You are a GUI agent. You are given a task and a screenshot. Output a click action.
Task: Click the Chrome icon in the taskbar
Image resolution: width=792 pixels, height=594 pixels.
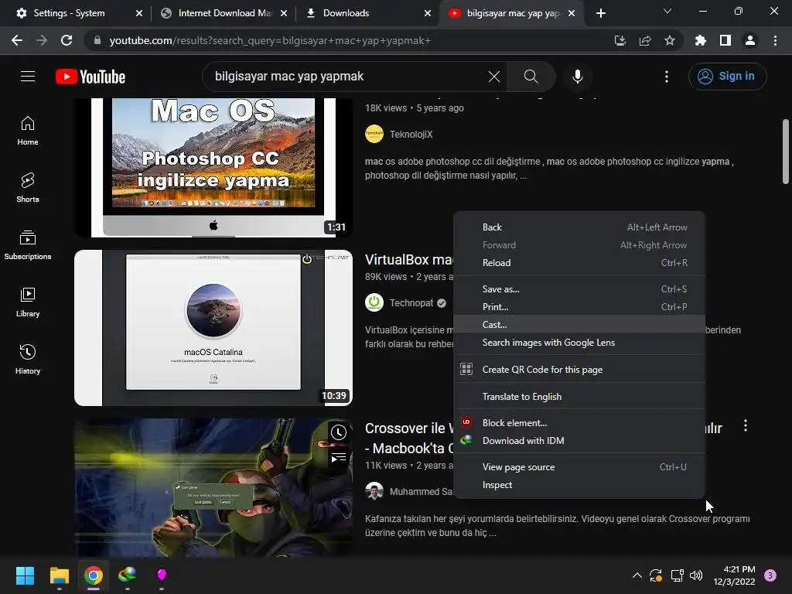(94, 575)
